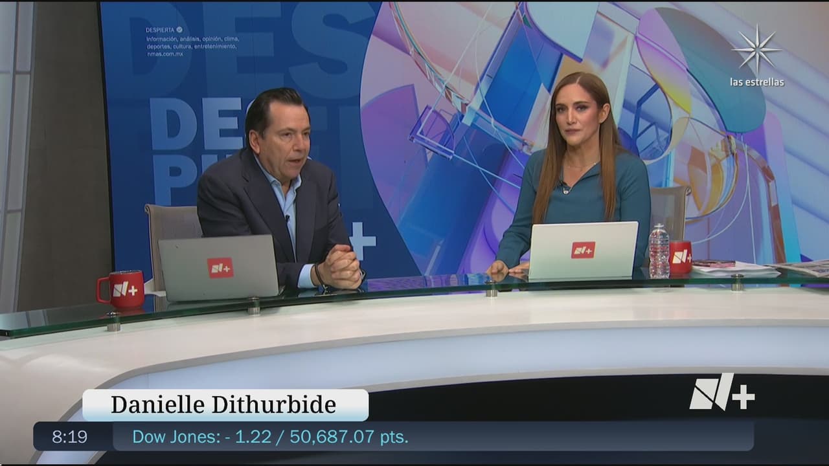Click the water bottle on the desk

tap(659, 250)
